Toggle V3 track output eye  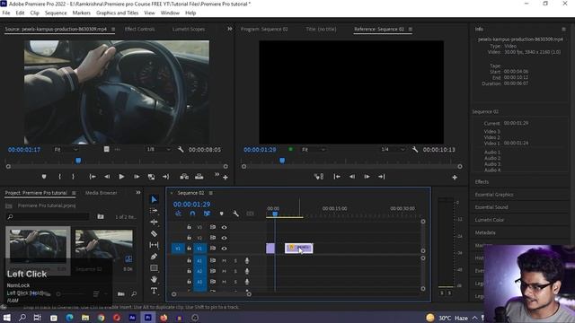[224, 227]
